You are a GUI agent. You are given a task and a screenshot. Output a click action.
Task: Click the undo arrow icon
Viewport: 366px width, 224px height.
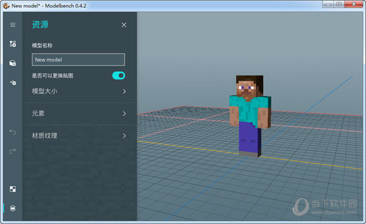pyautogui.click(x=13, y=132)
